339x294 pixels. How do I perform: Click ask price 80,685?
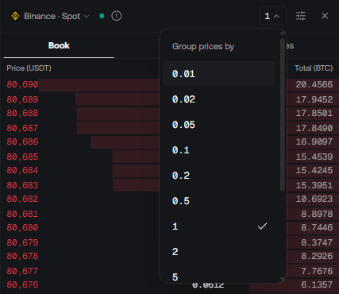[x=22, y=157]
